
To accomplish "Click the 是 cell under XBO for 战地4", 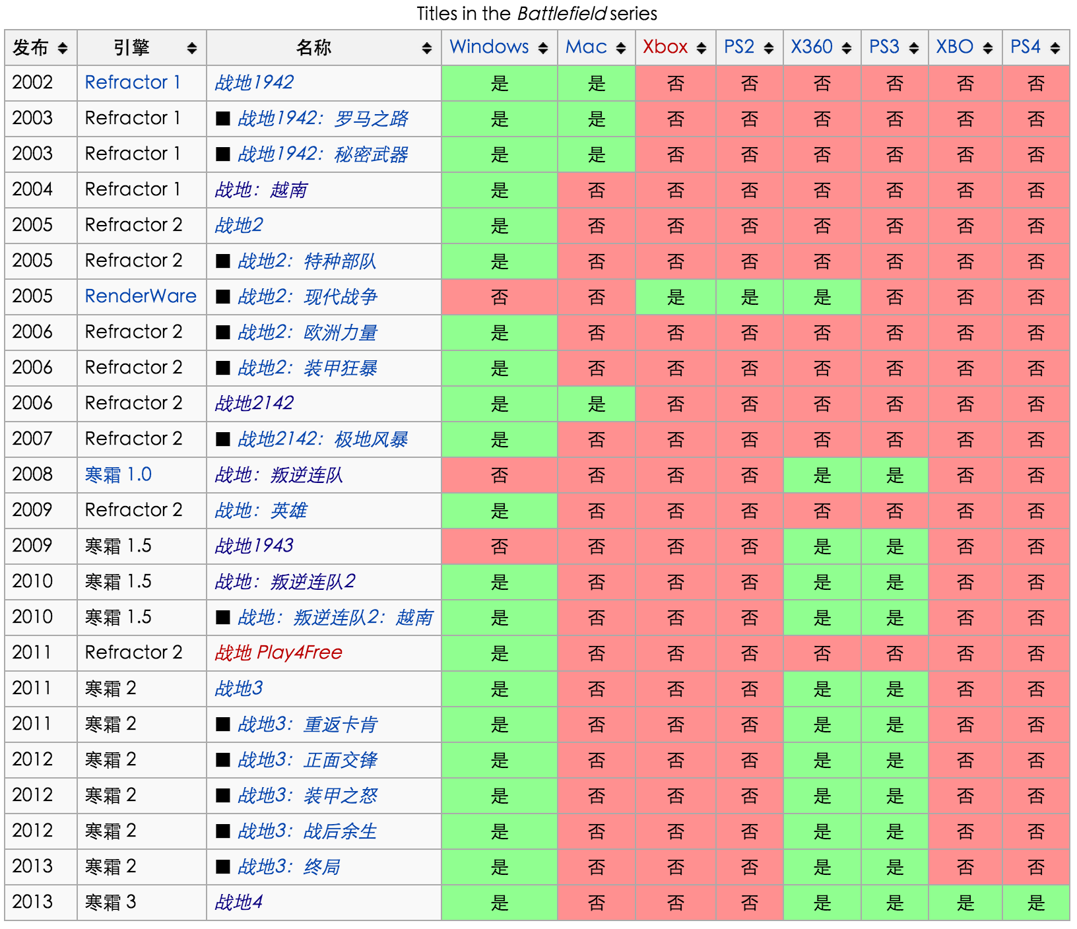I will click(965, 902).
